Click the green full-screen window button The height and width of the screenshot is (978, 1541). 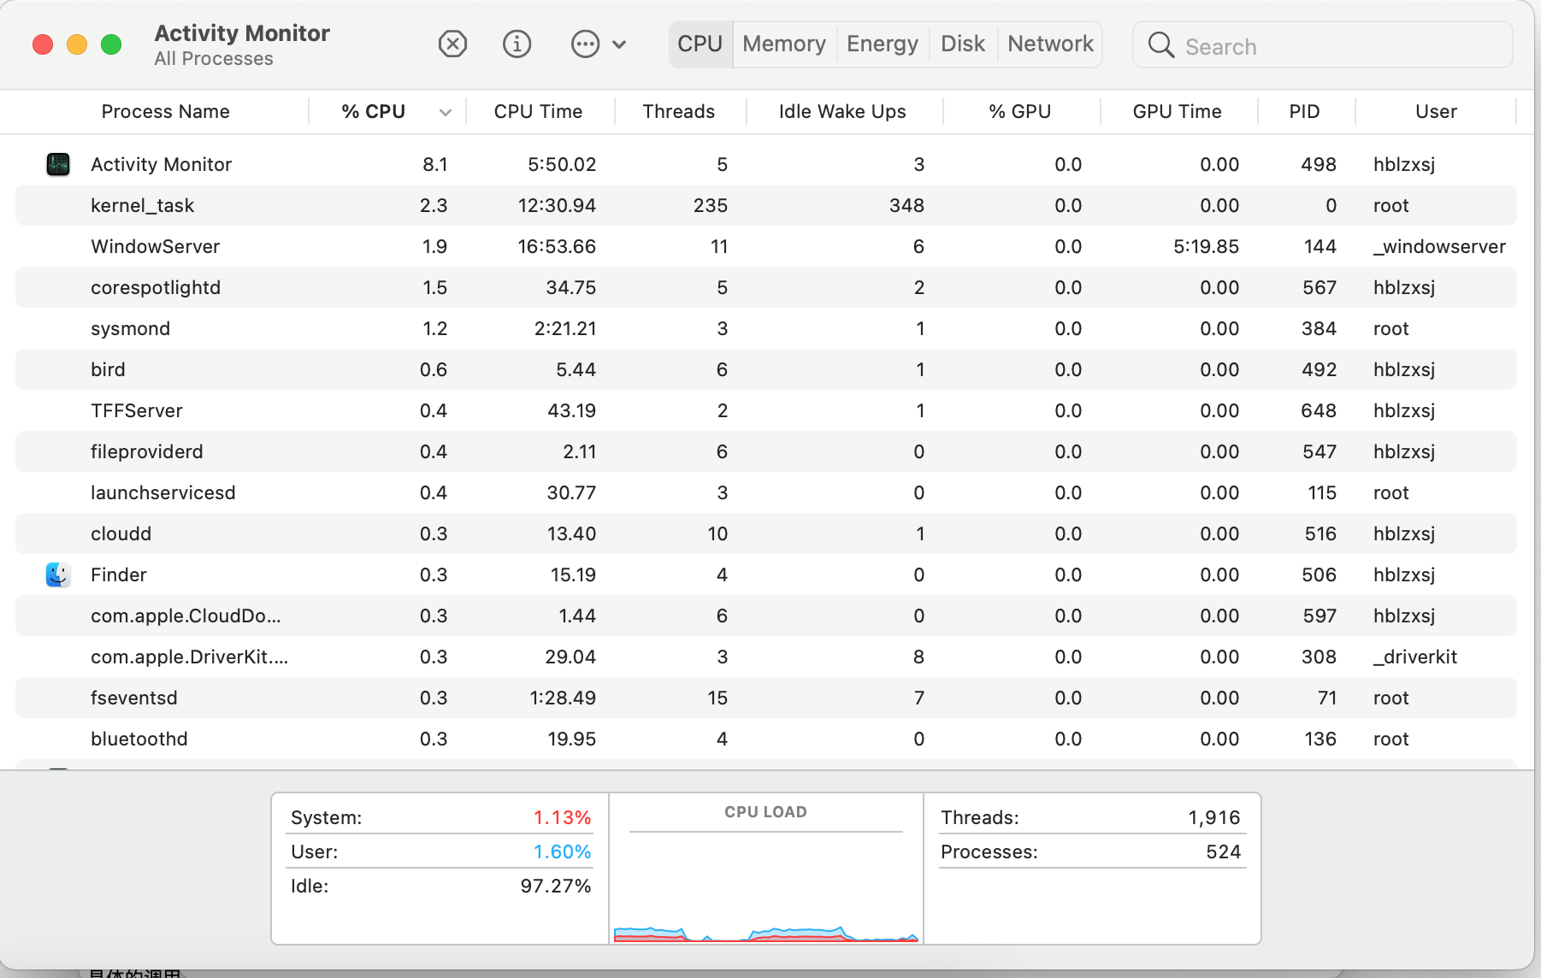point(111,44)
